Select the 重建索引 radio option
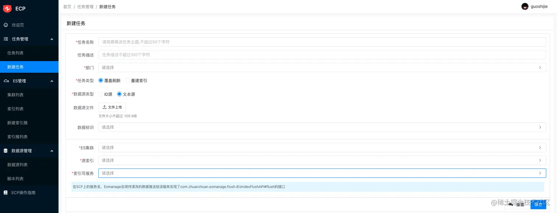557x213 pixels. point(127,81)
